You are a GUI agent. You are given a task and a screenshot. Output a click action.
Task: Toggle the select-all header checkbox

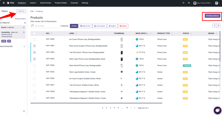click(35, 34)
